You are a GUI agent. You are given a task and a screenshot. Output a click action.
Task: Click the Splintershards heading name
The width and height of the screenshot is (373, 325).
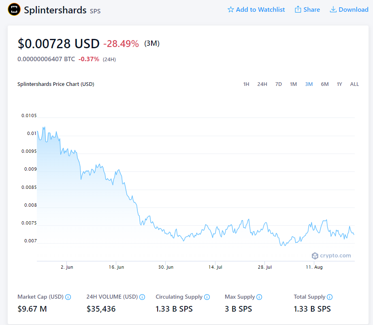55,10
